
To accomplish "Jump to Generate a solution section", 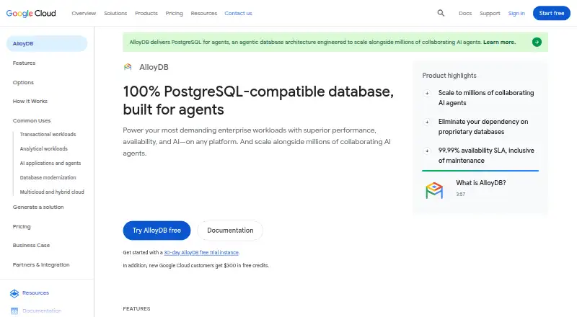I will pos(38,207).
